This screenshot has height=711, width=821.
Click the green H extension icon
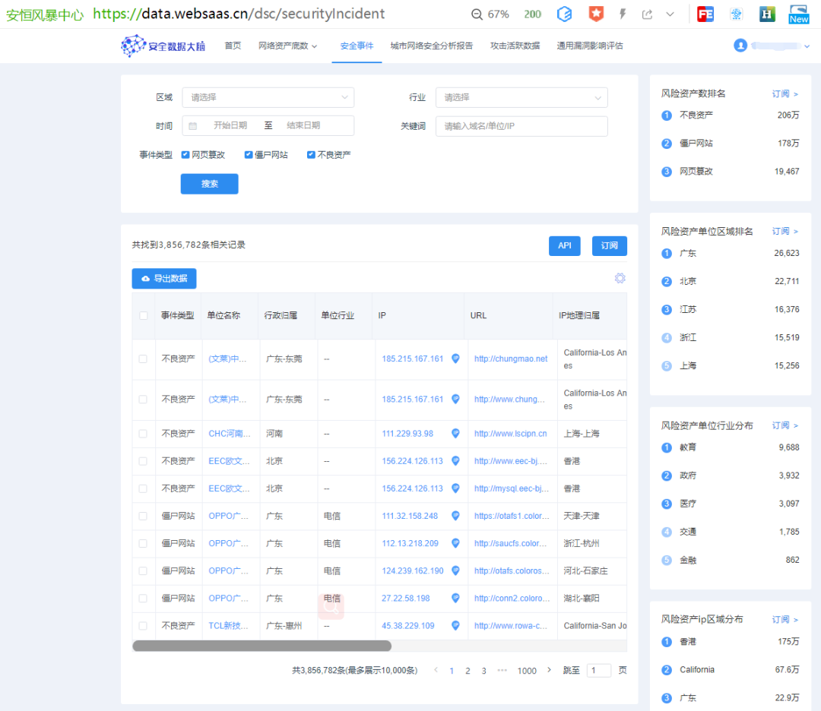[767, 14]
